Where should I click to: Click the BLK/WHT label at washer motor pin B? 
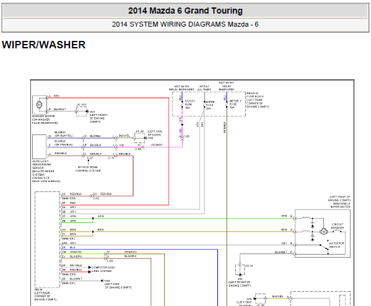pyautogui.click(x=59, y=110)
